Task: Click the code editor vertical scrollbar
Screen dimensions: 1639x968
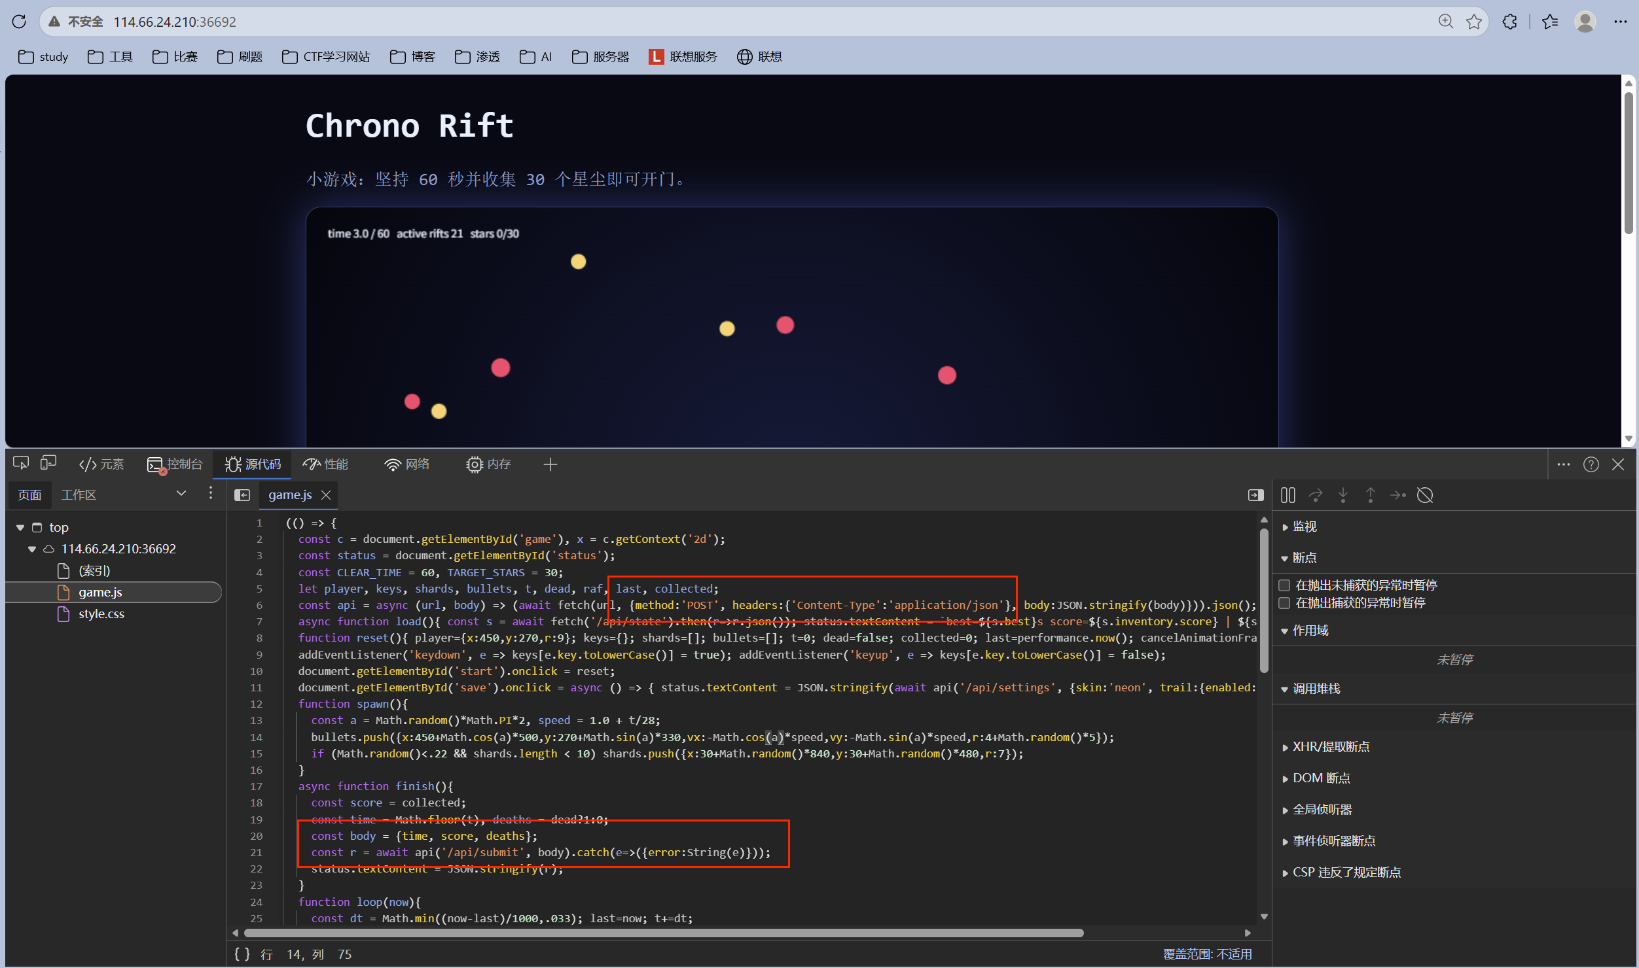Action: [1263, 600]
